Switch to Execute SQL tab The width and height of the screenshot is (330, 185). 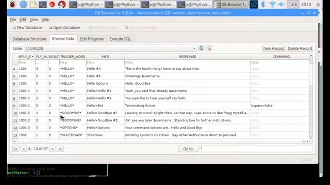click(120, 39)
